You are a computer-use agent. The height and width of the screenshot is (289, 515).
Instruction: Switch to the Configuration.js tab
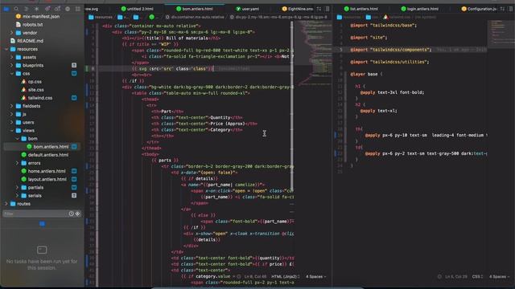click(x=480, y=9)
